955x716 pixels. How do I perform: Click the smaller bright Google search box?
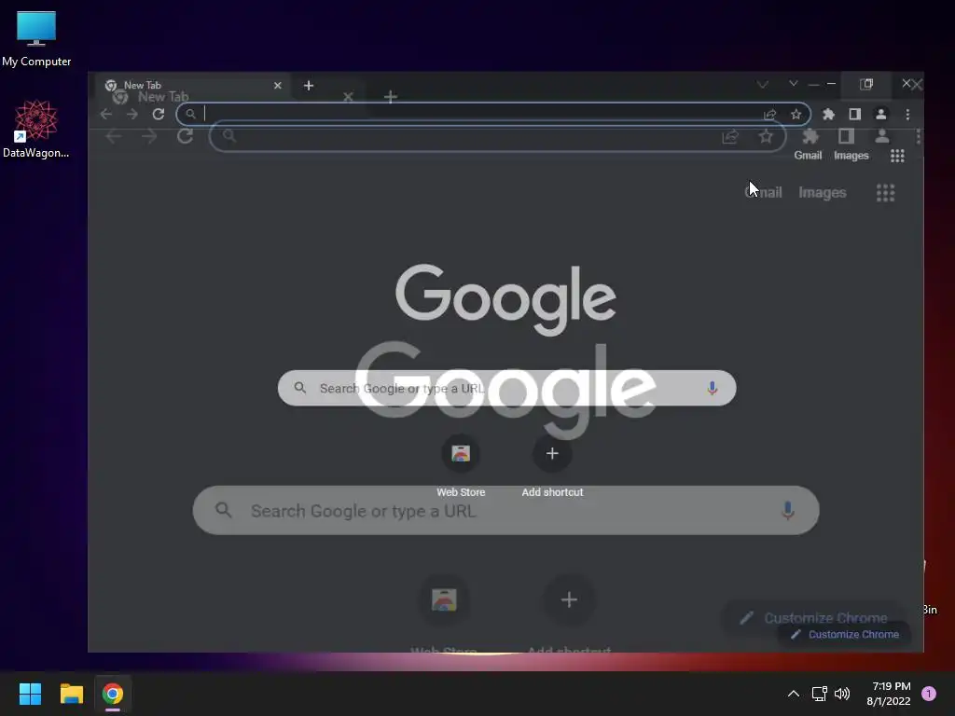click(x=506, y=388)
